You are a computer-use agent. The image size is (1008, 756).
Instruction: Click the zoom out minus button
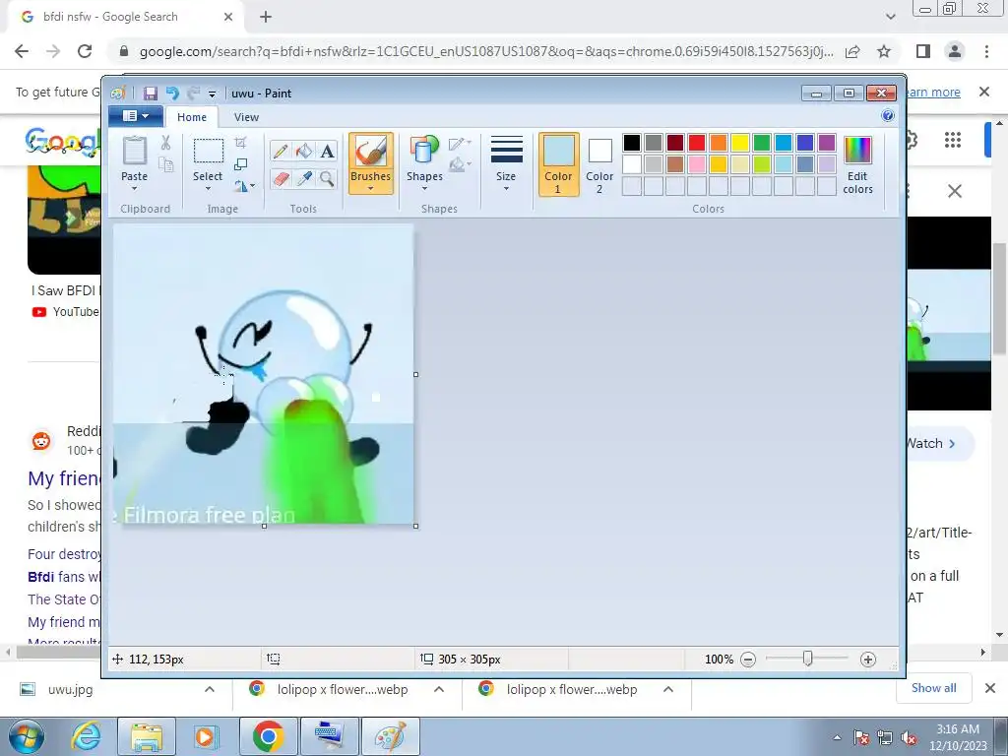pos(748,660)
